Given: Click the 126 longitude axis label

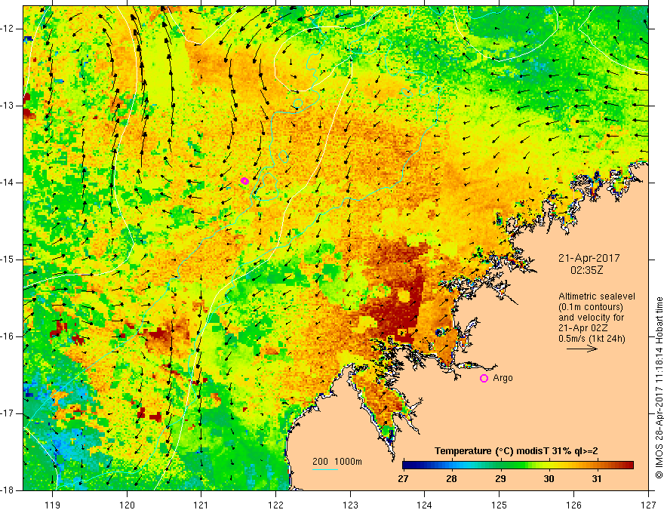Looking at the screenshot, I should 573,505.
